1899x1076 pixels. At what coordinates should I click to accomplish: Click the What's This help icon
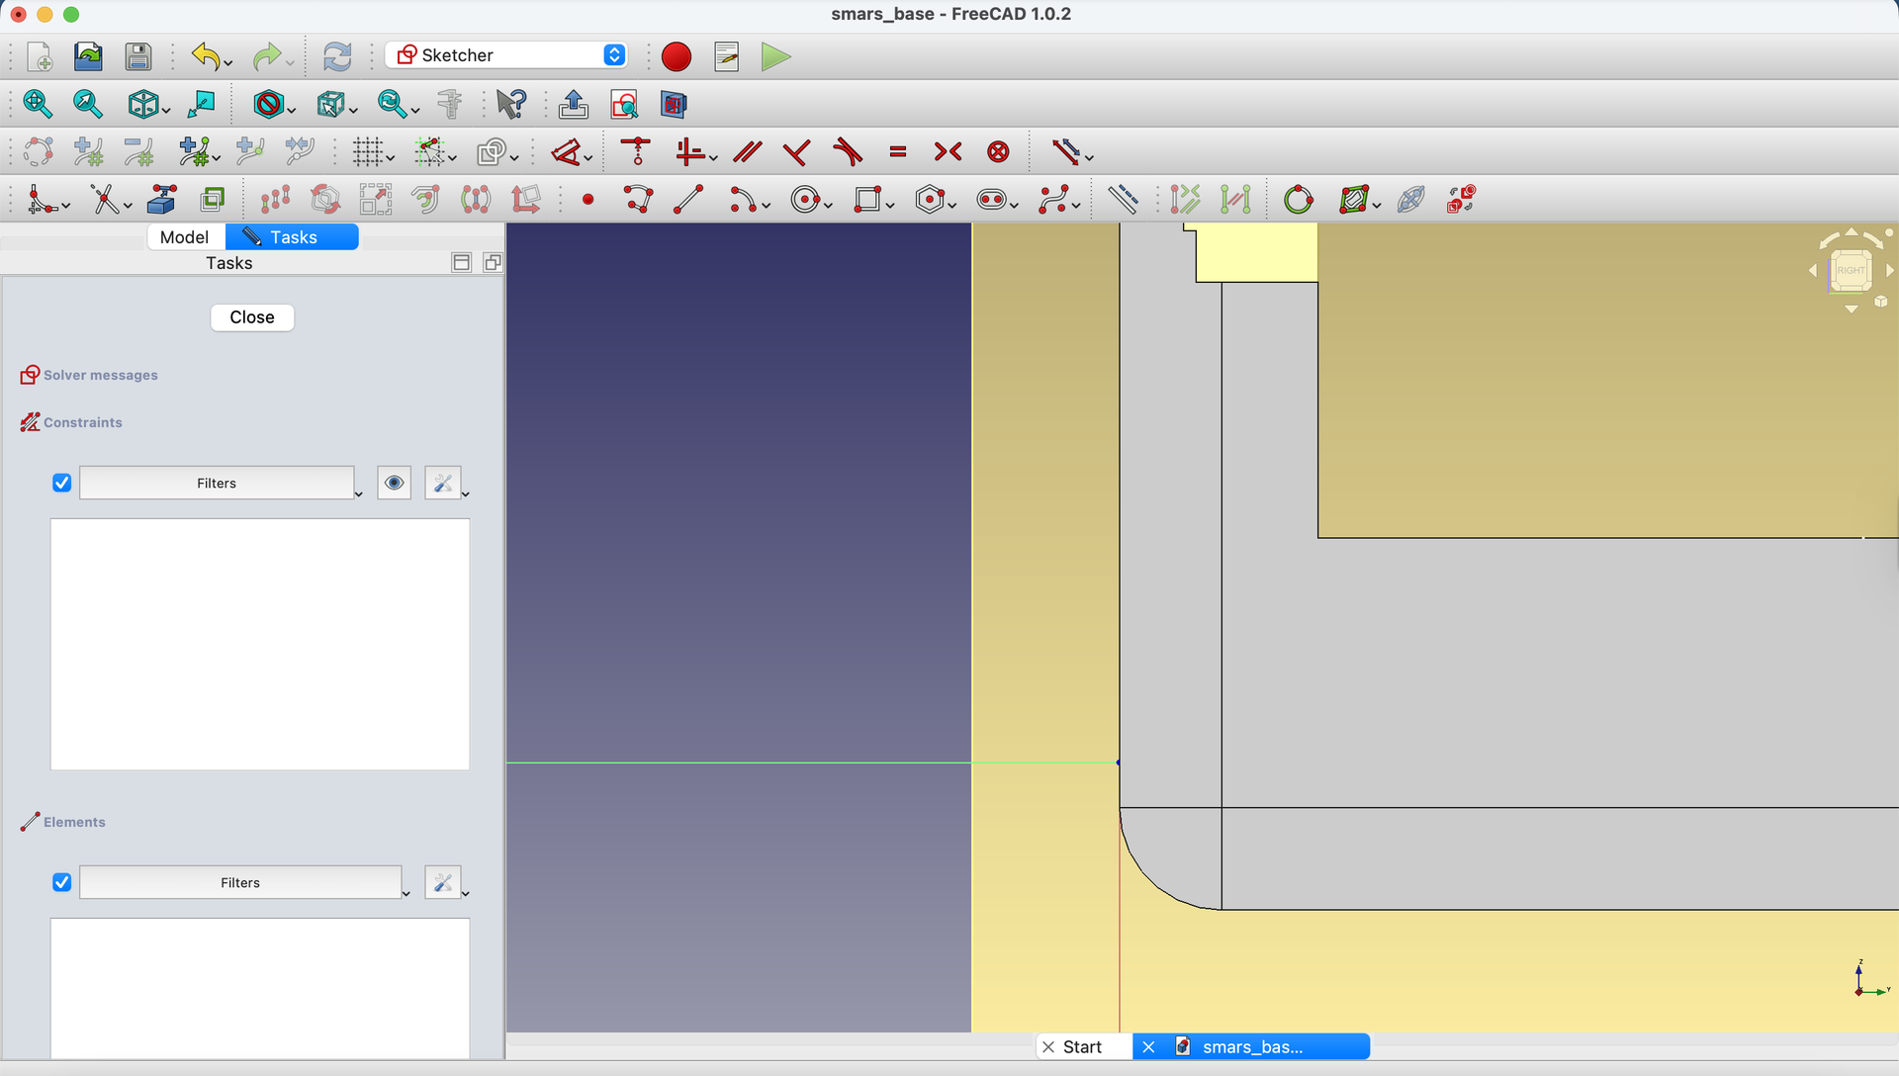(x=511, y=104)
